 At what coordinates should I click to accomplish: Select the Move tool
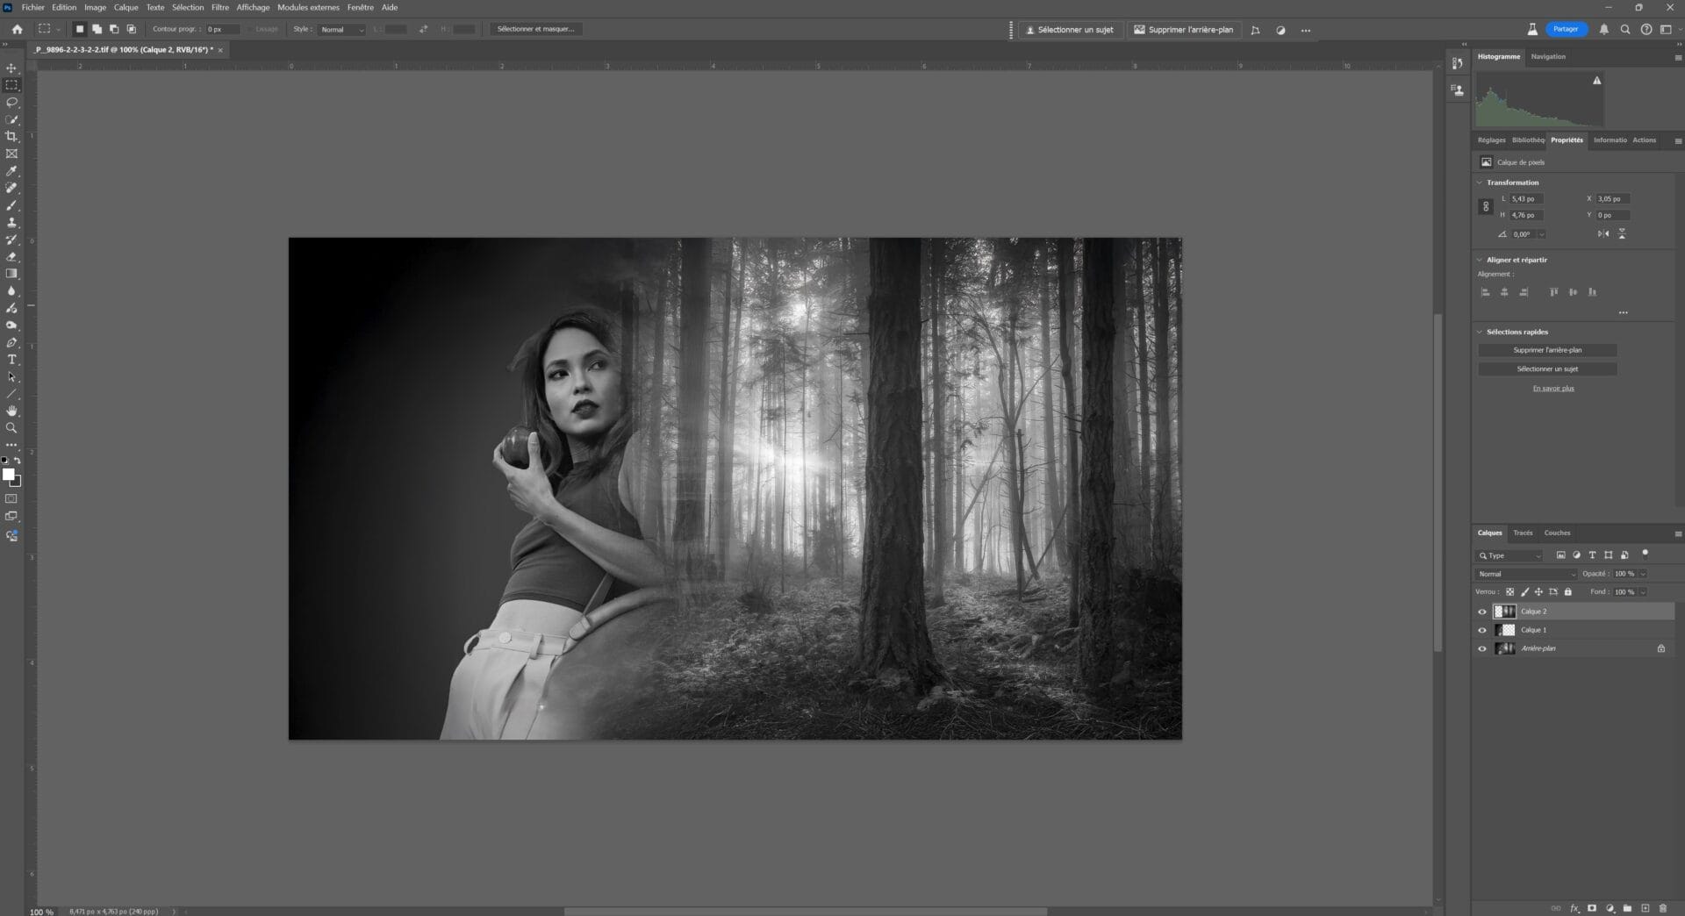(11, 68)
